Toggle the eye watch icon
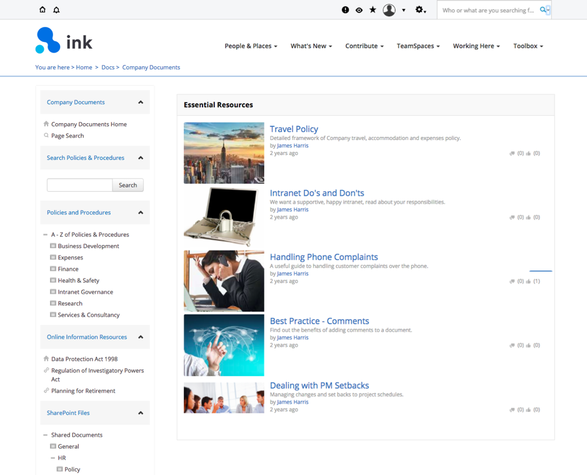The height and width of the screenshot is (475, 587). tap(359, 10)
